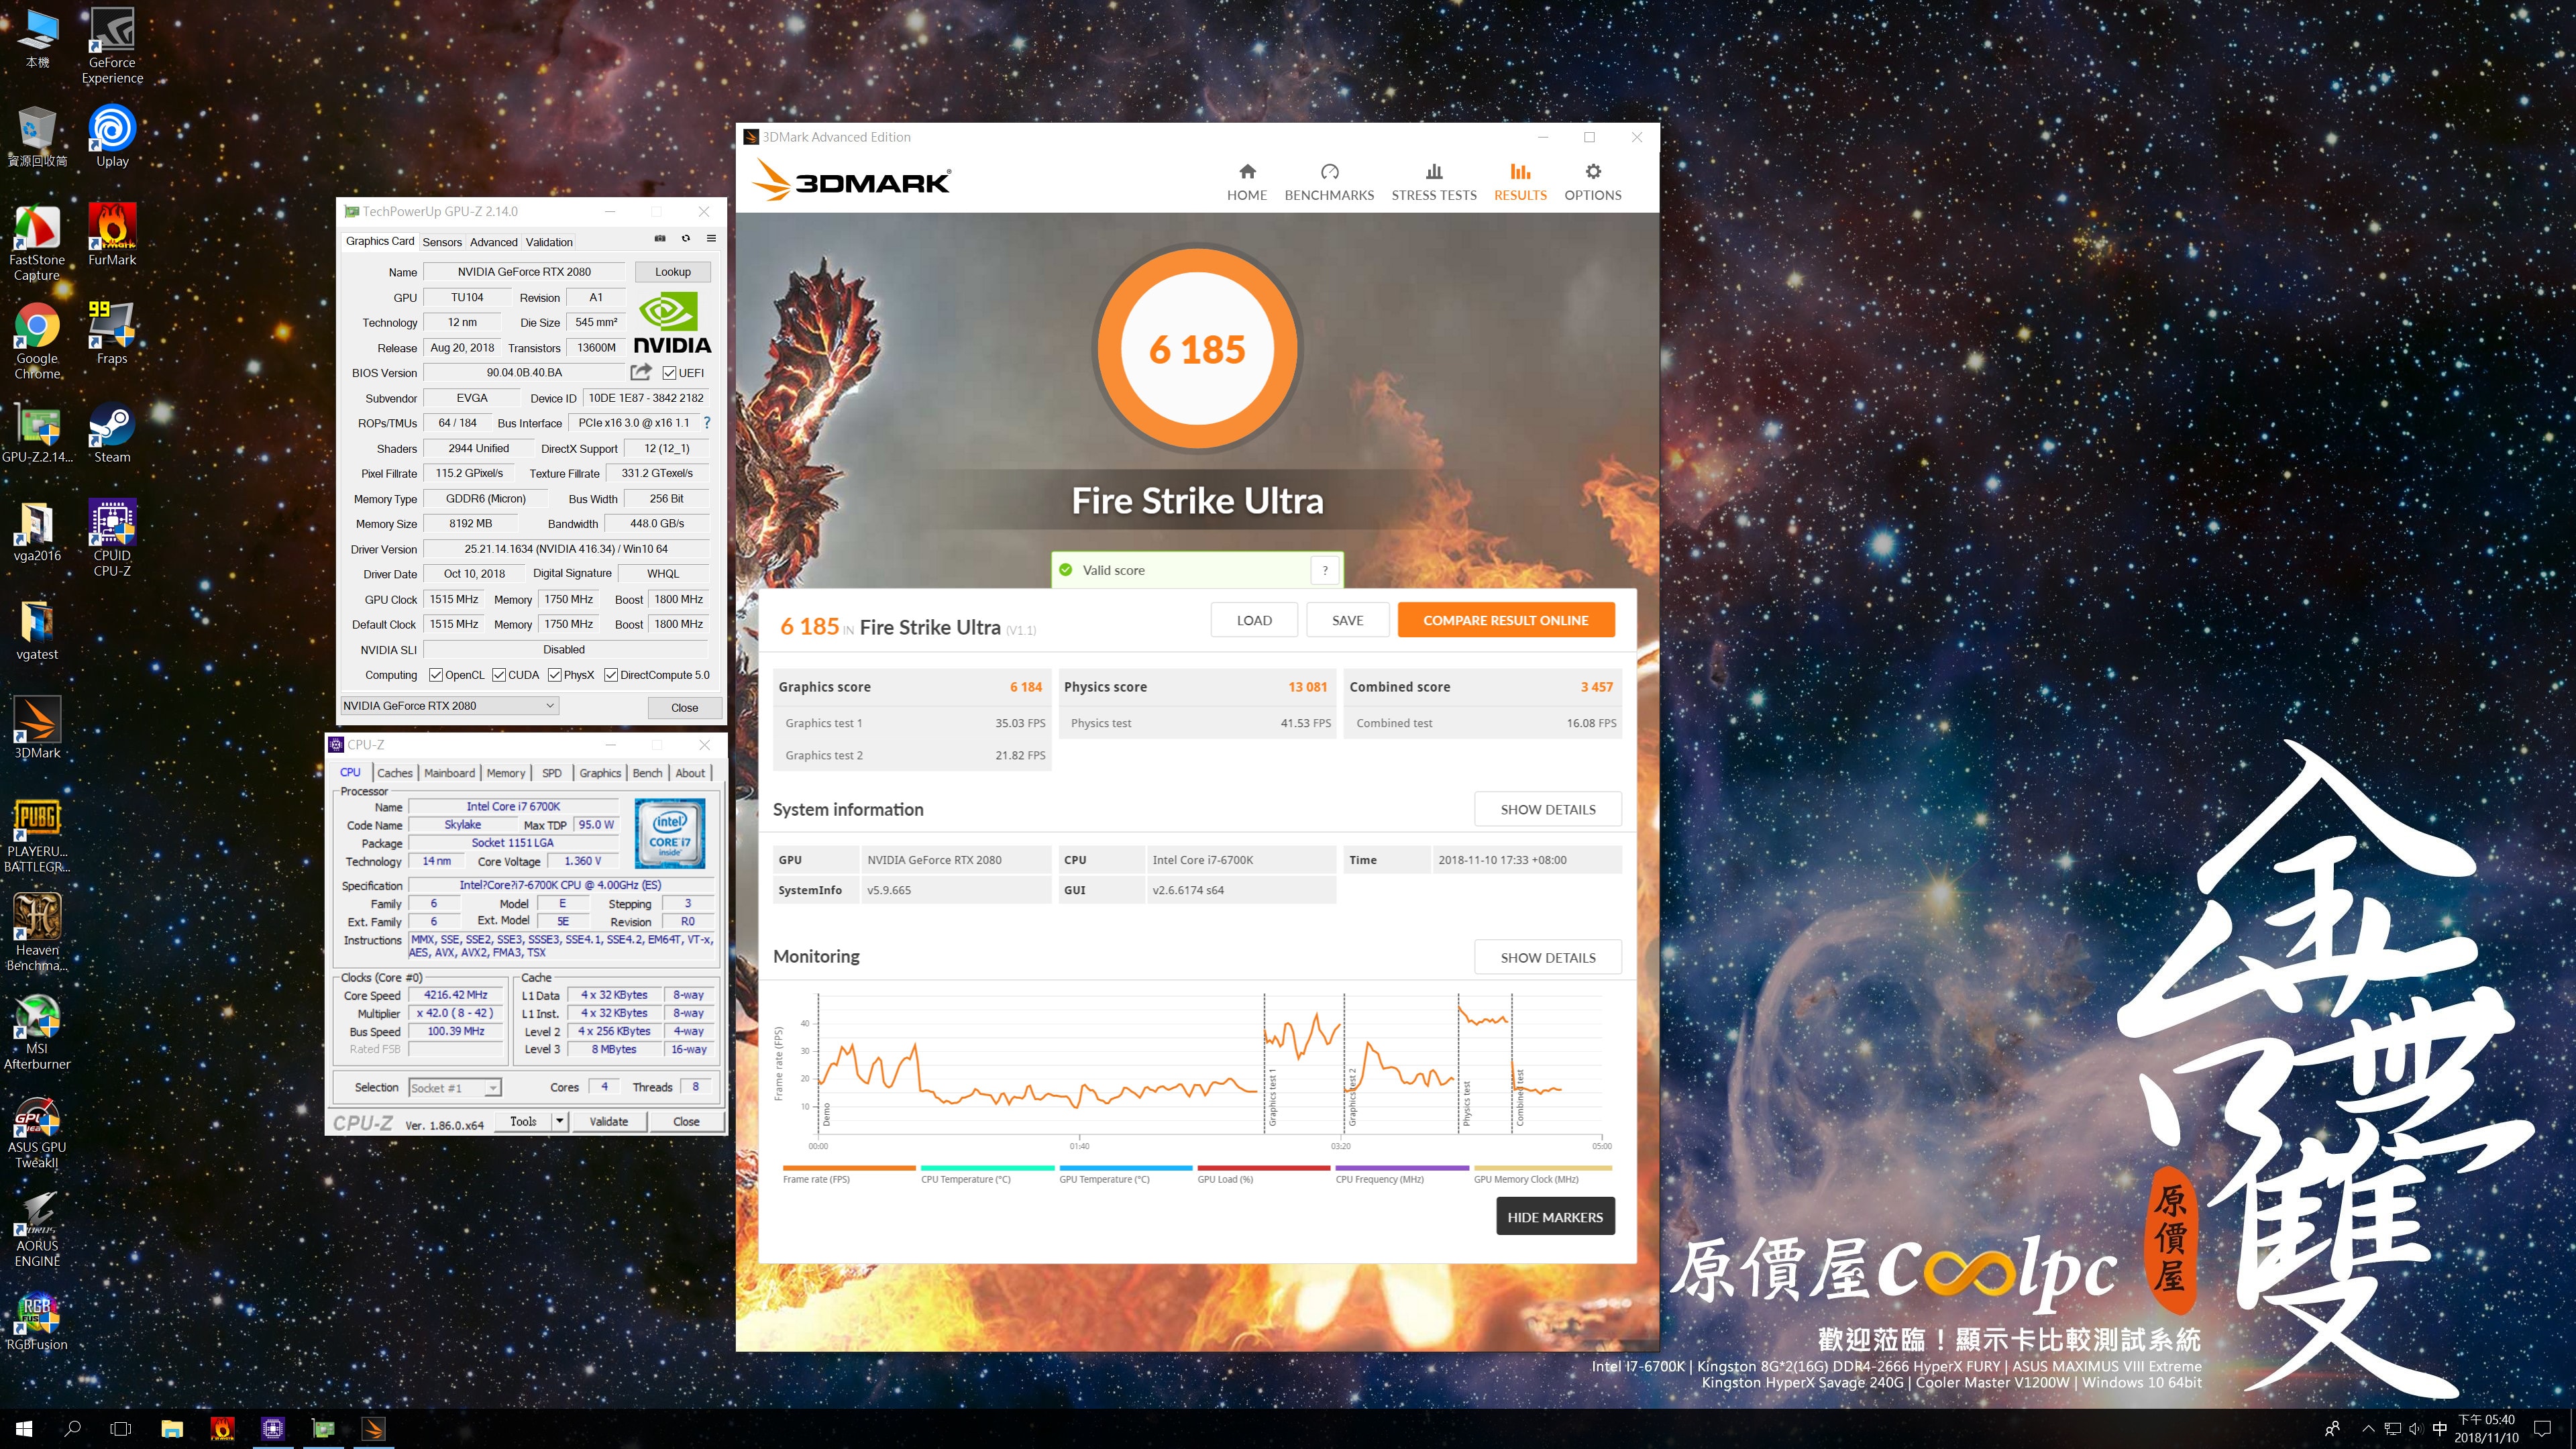Open MSI Afterburner desktop icon
This screenshot has height=1449, width=2576.
pos(37,1031)
